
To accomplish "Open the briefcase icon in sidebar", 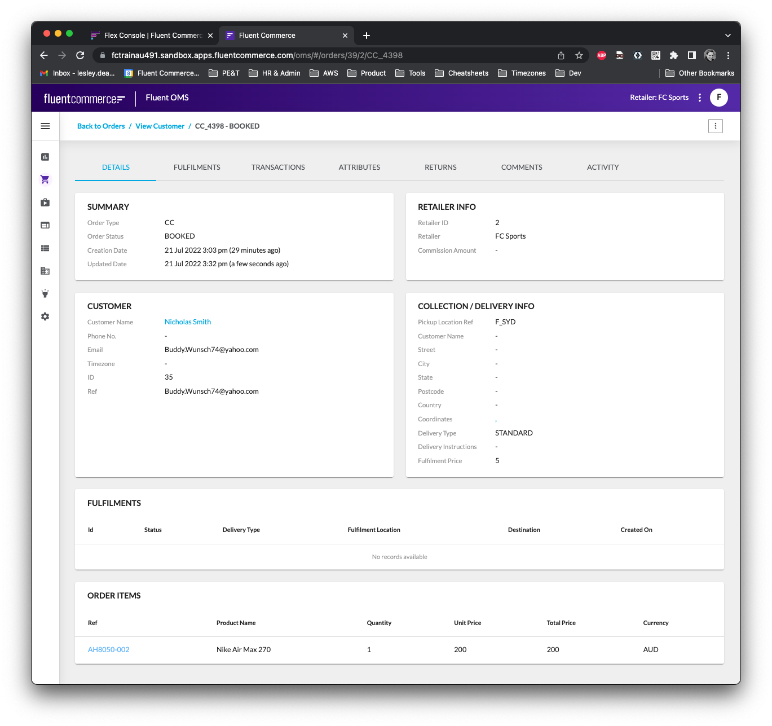I will (45, 203).
